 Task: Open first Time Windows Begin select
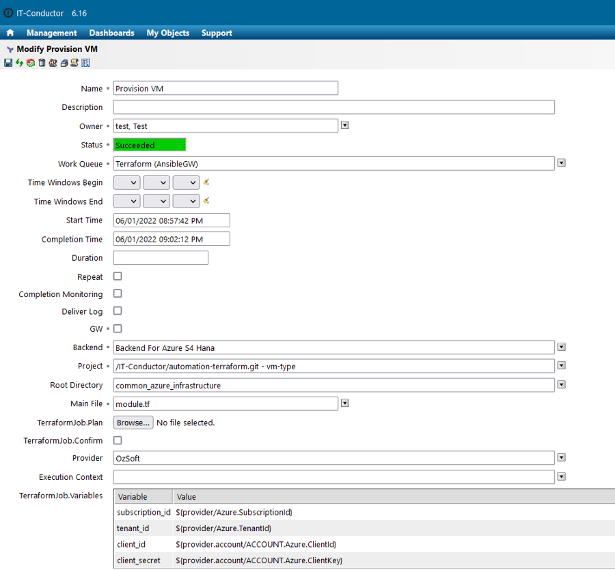pyautogui.click(x=126, y=182)
